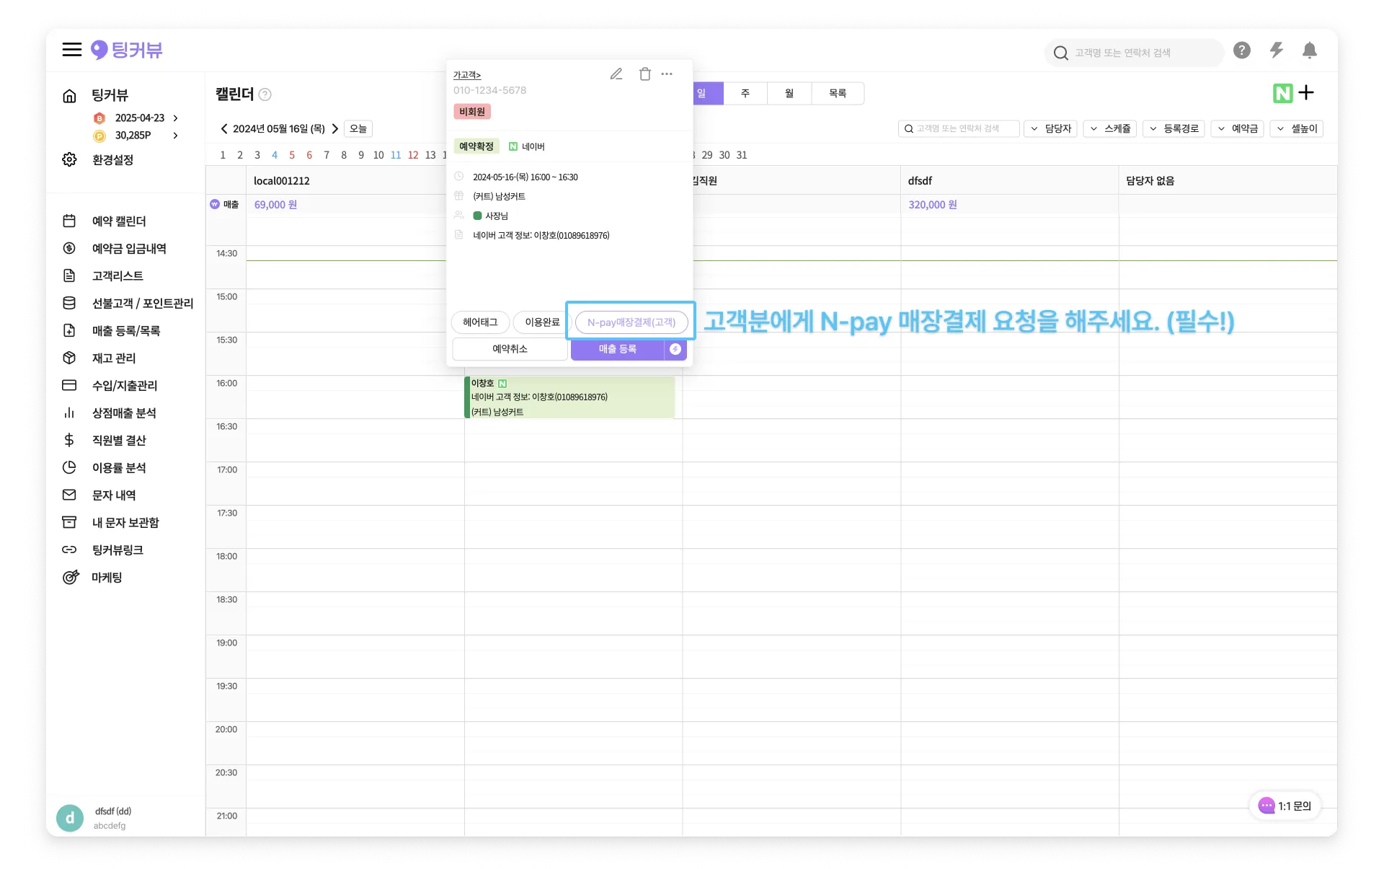1384x869 pixels.
Task: Click the hamburger menu icon
Action: pyautogui.click(x=71, y=50)
